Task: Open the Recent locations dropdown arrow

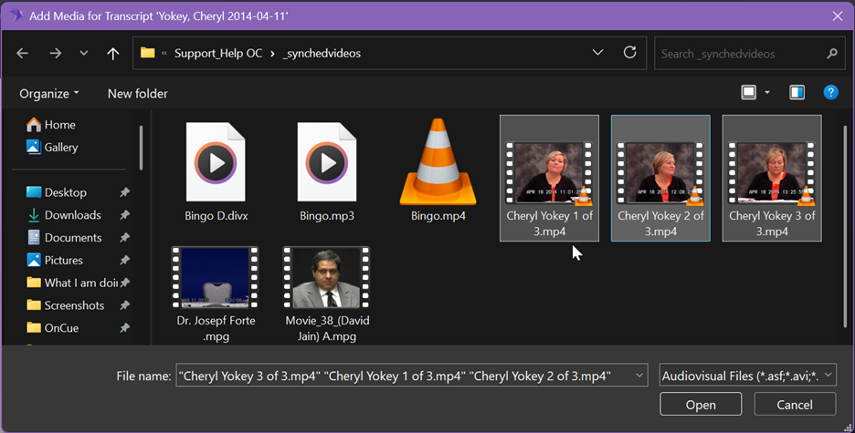Action: [84, 54]
